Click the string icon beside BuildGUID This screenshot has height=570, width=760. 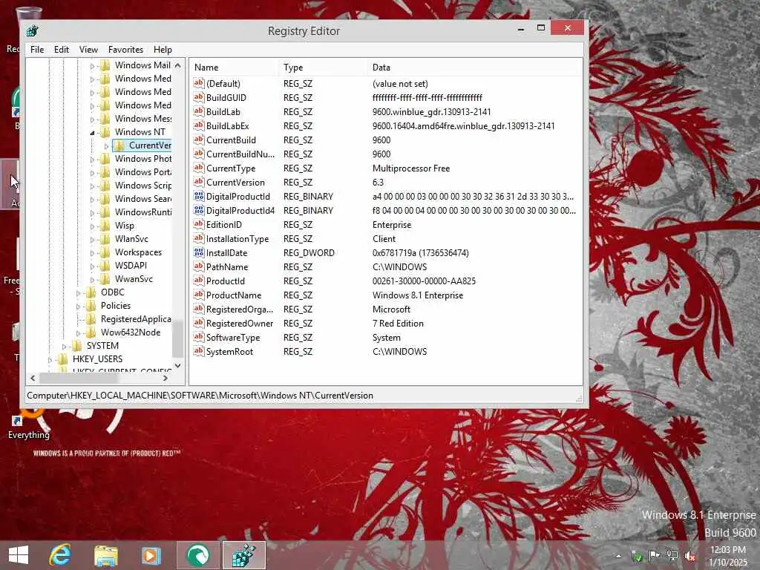199,97
